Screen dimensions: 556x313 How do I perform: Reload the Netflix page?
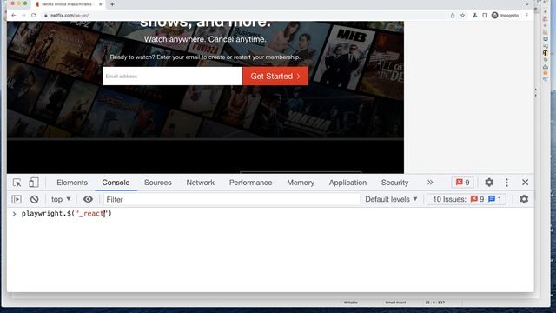point(34,16)
